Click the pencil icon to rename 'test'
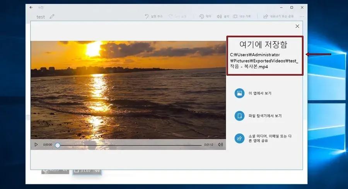The width and height of the screenshot is (348, 189). pyautogui.click(x=52, y=17)
